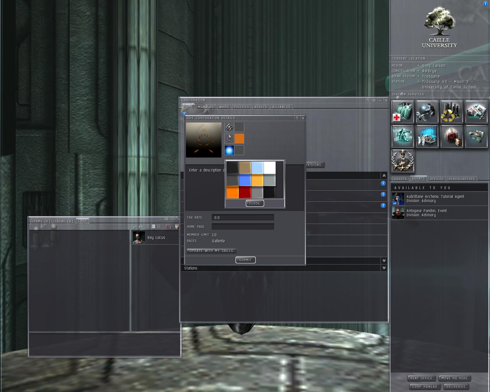
Task: Expand the section above Stations with down chevrons
Action: [384, 260]
